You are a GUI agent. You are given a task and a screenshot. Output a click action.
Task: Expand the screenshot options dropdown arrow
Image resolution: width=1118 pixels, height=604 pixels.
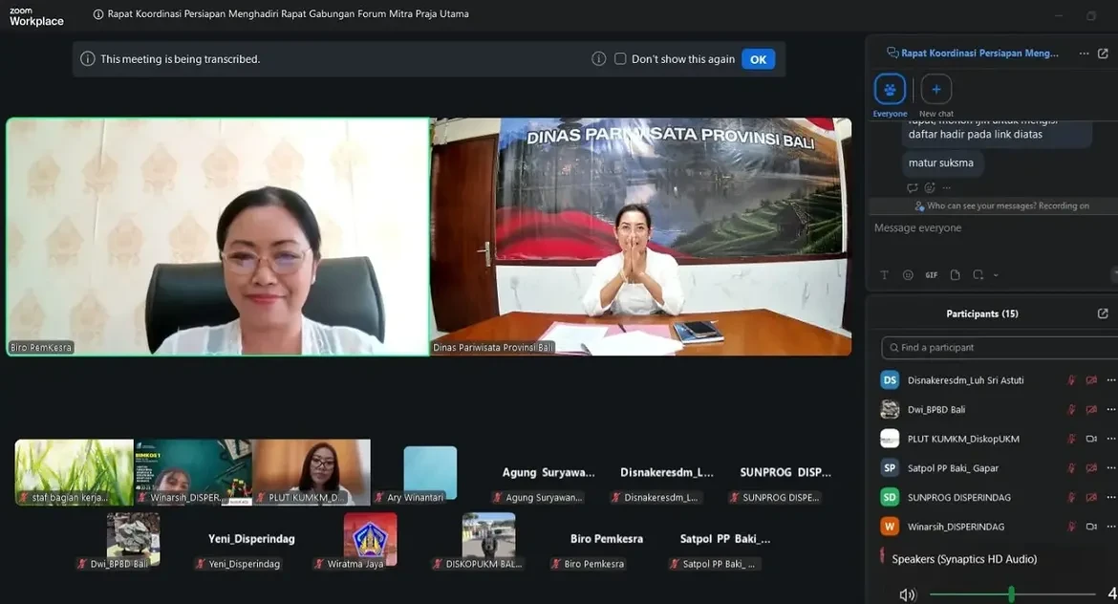(996, 275)
